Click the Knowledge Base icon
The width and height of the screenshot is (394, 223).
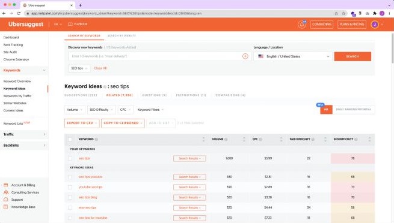(x=6, y=207)
